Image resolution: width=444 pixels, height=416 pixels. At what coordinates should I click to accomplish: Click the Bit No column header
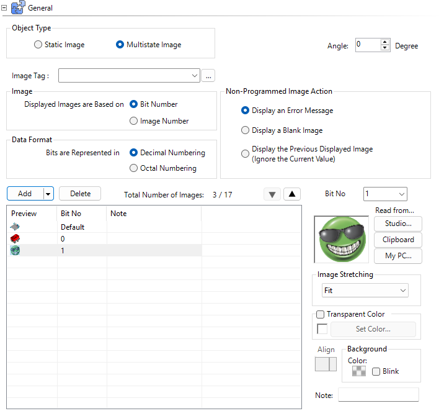tap(82, 214)
